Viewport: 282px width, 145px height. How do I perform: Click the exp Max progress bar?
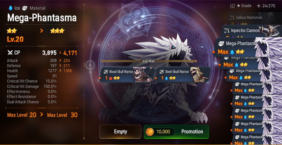coord(149,61)
